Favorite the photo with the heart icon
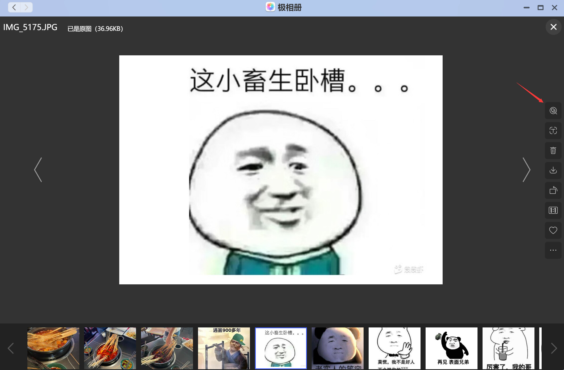 coord(553,230)
